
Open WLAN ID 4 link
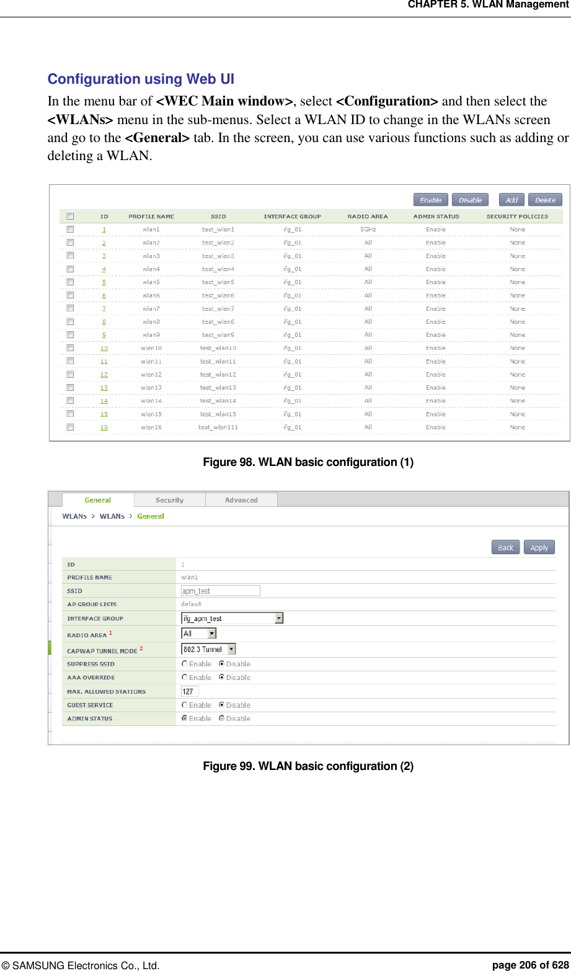pyautogui.click(x=104, y=269)
